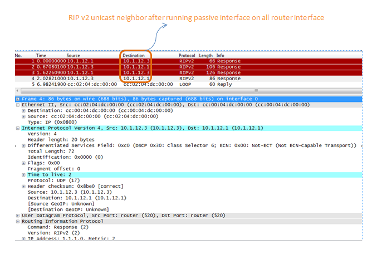Sort by the Destination column header
The image size is (372, 259).
coord(134,56)
